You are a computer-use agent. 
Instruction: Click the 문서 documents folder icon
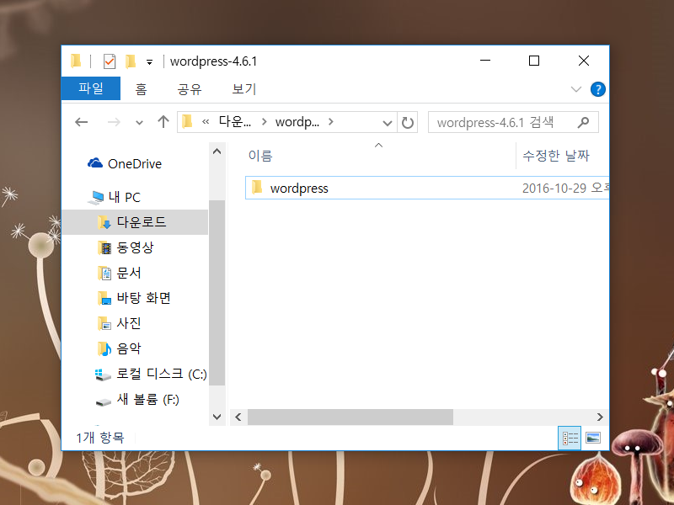[x=104, y=273]
